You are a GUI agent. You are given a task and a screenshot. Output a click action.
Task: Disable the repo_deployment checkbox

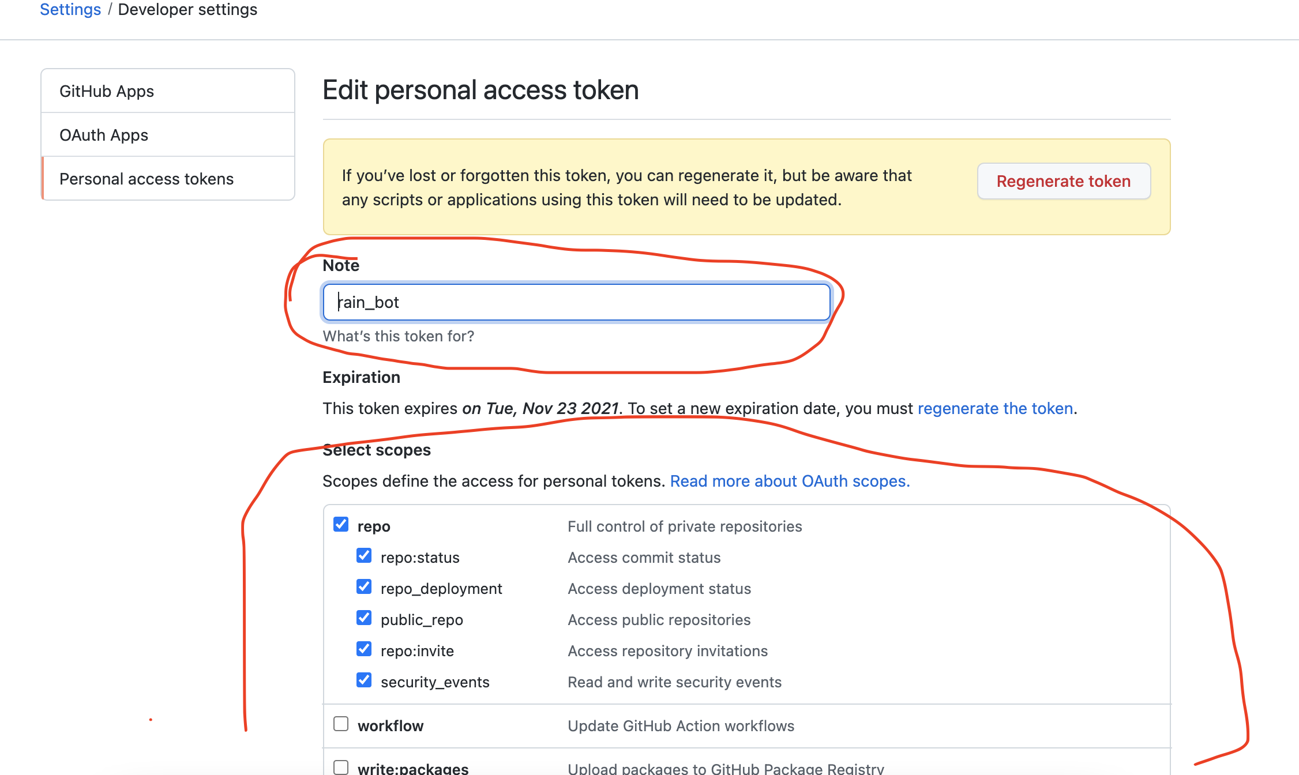click(x=364, y=586)
